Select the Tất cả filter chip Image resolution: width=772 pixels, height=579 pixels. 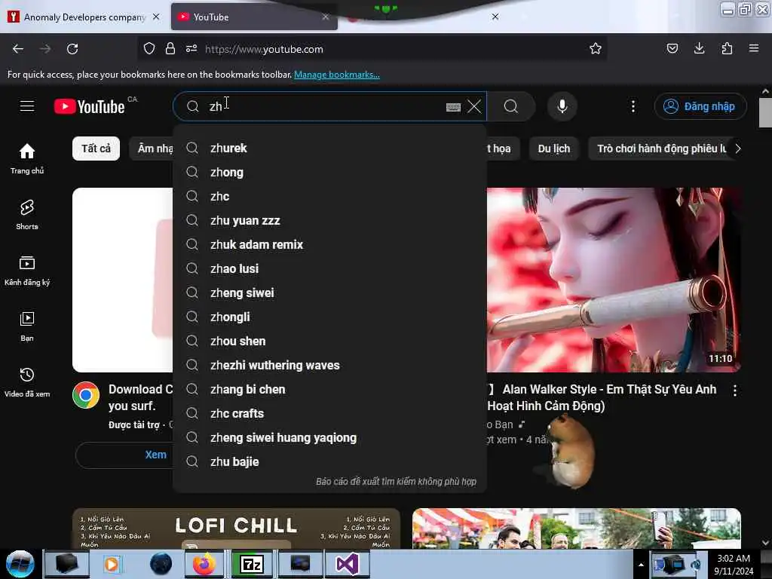[96, 149]
